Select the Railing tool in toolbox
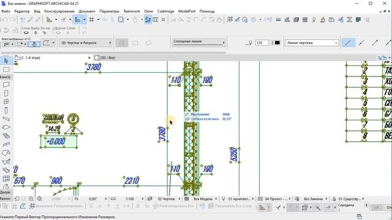 6,144
